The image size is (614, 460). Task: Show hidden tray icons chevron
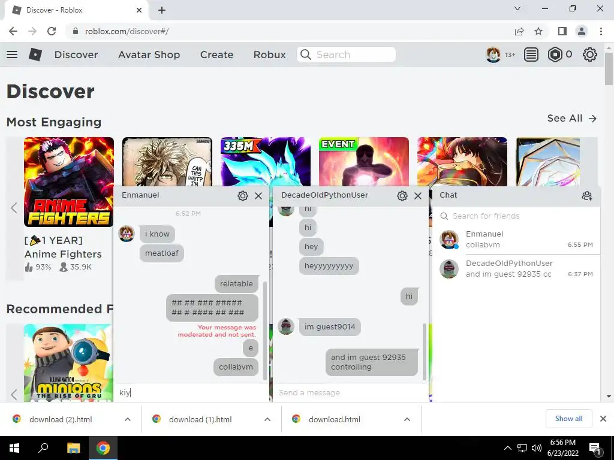click(x=507, y=448)
